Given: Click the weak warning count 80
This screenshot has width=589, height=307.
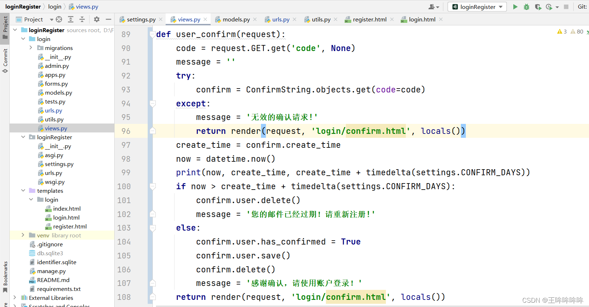Looking at the screenshot, I should click(577, 31).
